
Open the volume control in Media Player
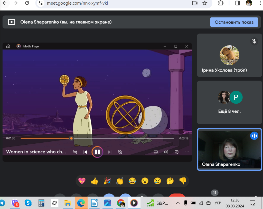point(166,152)
